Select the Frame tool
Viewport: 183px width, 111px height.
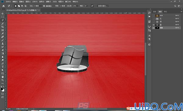(x=2, y=30)
